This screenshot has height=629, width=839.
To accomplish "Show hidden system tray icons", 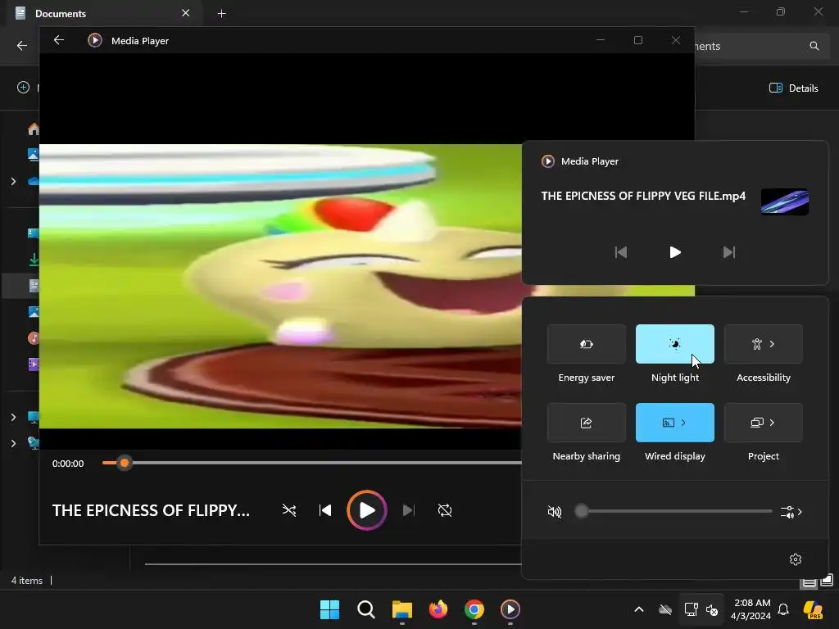I will pyautogui.click(x=639, y=609).
